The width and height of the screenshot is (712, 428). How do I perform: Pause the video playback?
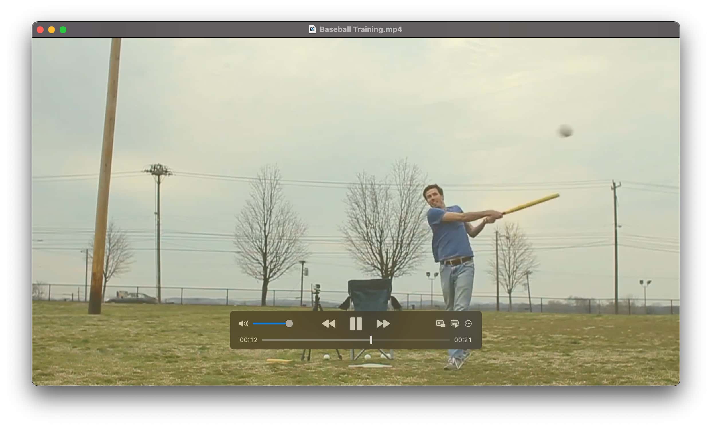tap(356, 324)
